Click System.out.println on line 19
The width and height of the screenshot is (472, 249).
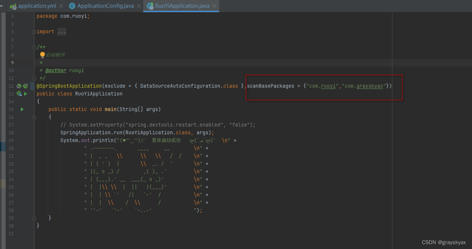click(x=87, y=140)
